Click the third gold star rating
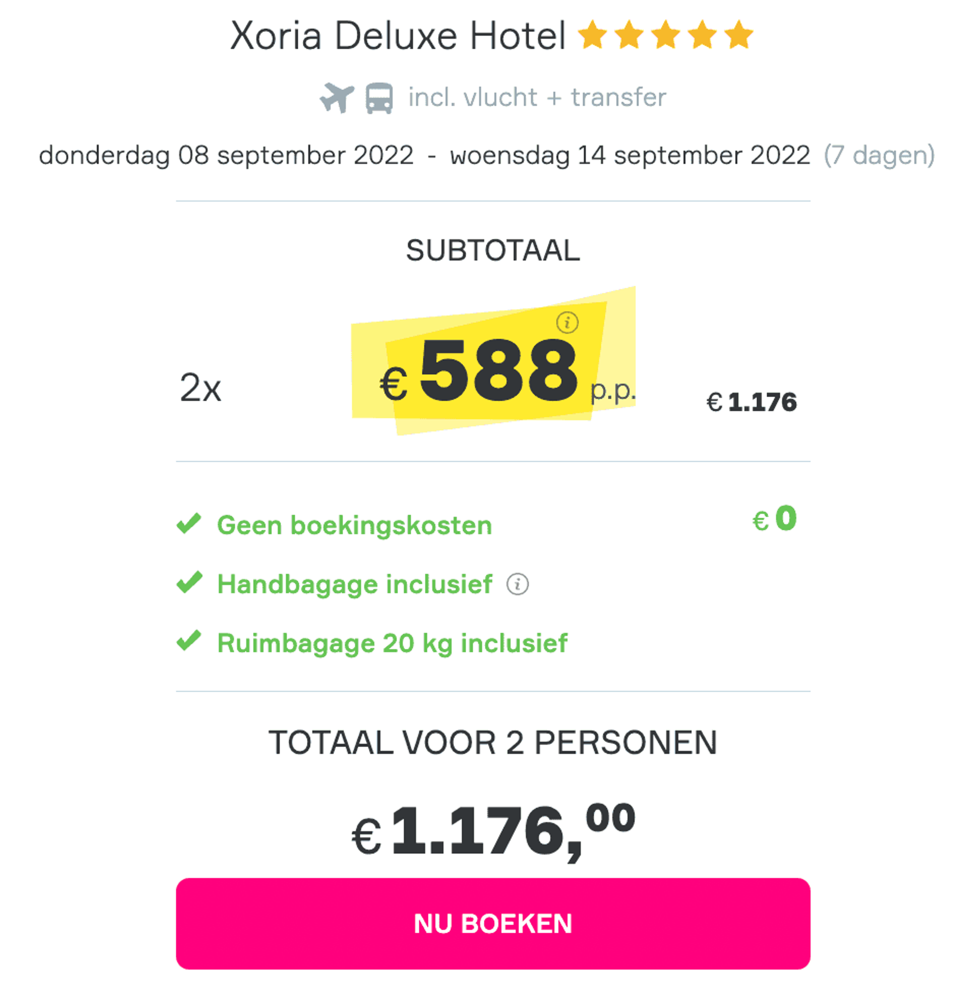This screenshot has width=964, height=995. tap(665, 34)
